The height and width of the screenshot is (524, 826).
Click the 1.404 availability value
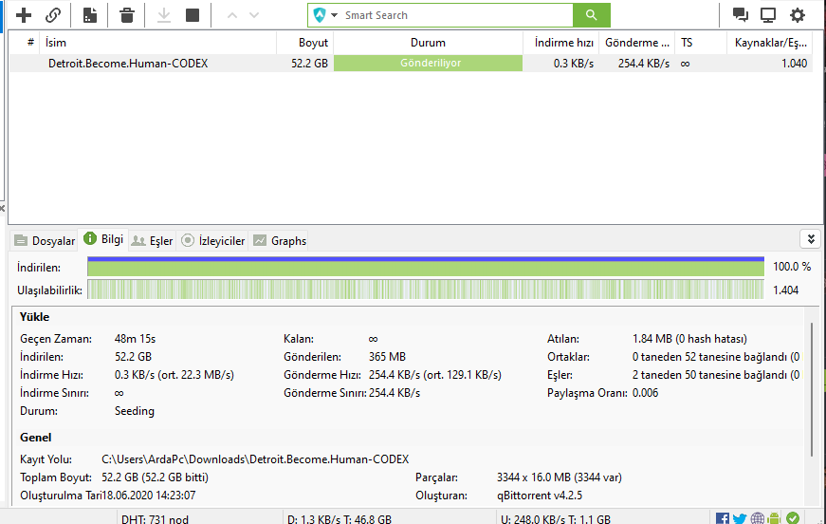[x=785, y=290]
